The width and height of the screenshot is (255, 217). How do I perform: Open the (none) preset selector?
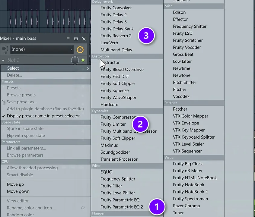click(x=42, y=49)
